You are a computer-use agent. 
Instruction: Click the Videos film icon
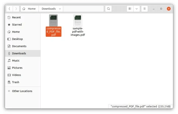pyautogui.click(x=9, y=75)
